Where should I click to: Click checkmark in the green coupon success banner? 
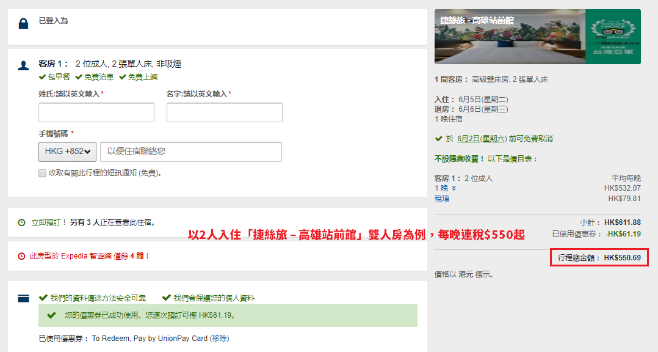coord(52,315)
